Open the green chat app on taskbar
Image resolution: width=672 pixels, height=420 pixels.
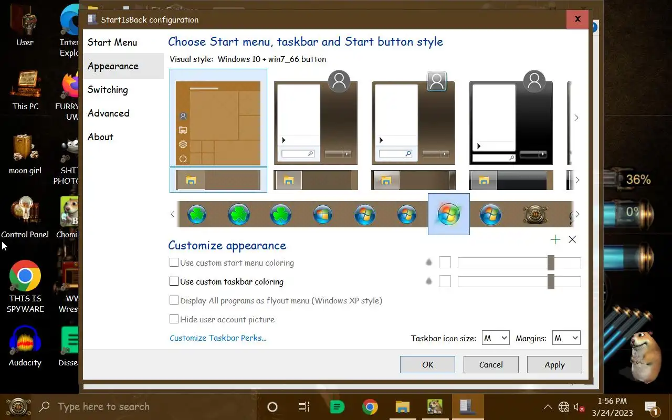tap(337, 407)
